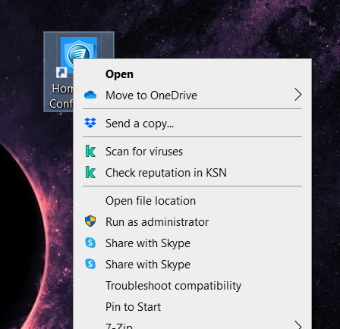The height and width of the screenshot is (329, 340).
Task: Click the UAC shield icon for Run as administrator
Action: point(90,221)
